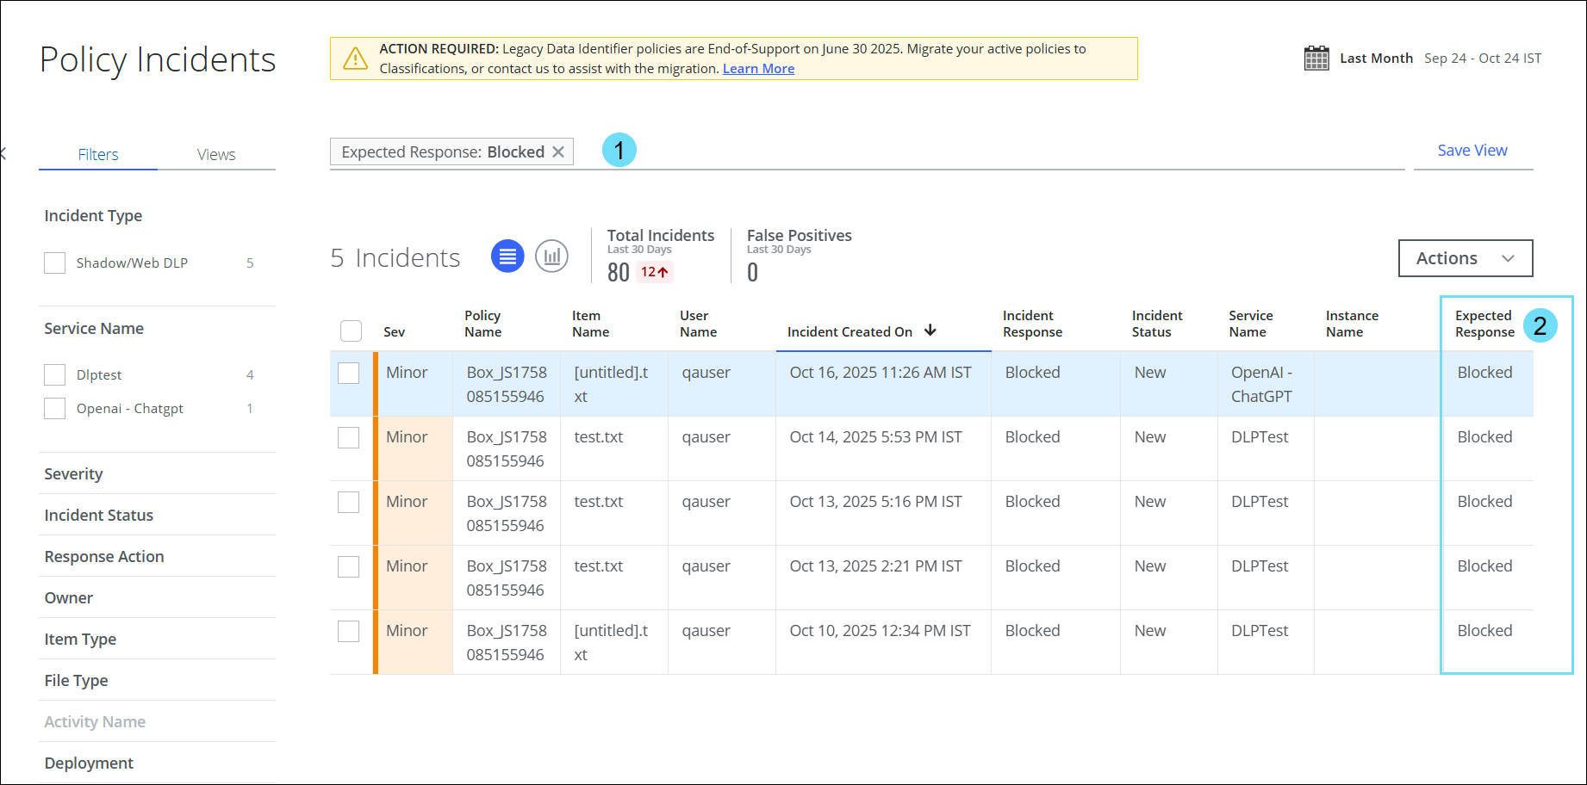Click the Incident Created On sort arrow

point(930,331)
